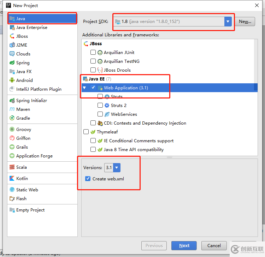Viewport: 265px width, 257px height.
Task: Click the Previous button
Action: (154, 245)
